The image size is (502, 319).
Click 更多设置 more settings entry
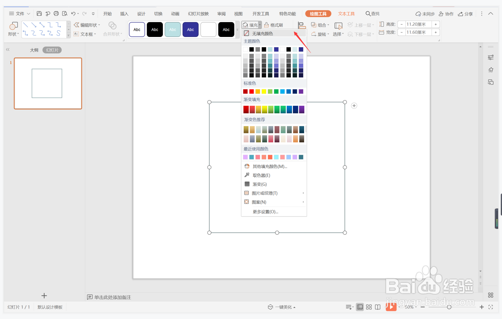click(265, 212)
